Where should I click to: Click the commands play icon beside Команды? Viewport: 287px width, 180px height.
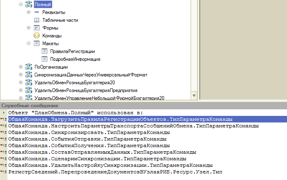37,35
